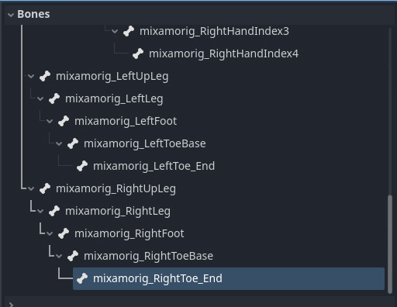Click the bone icon beside mixamorig_RightHandIndex3

(129, 31)
